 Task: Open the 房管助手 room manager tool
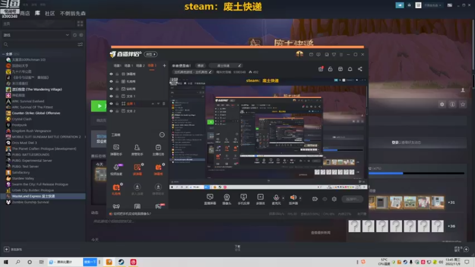[x=137, y=150]
